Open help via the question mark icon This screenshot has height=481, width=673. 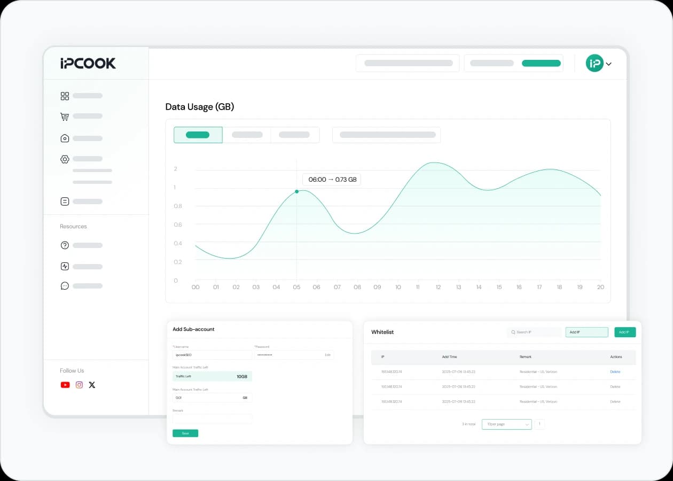coord(65,245)
